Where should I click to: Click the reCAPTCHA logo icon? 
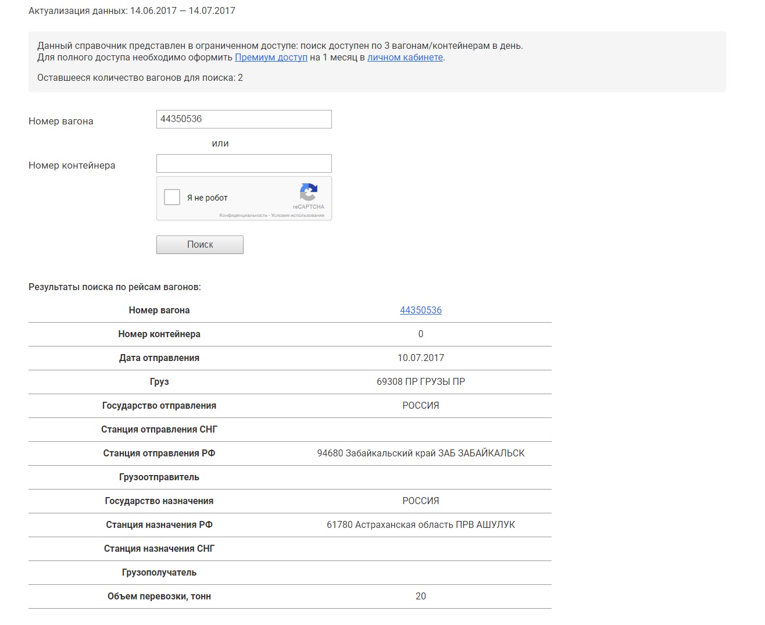pyautogui.click(x=309, y=192)
